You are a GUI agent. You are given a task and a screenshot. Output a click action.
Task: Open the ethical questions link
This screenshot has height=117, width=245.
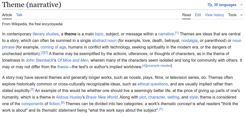(x=153, y=84)
